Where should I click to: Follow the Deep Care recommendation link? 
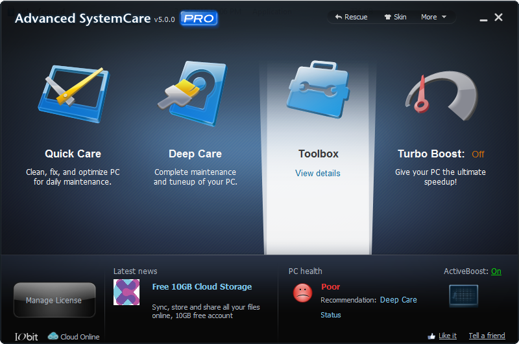398,300
